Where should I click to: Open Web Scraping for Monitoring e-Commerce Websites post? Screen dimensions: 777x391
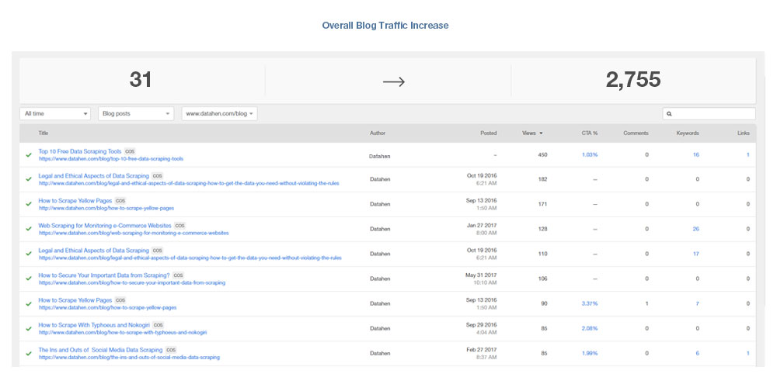coord(105,226)
